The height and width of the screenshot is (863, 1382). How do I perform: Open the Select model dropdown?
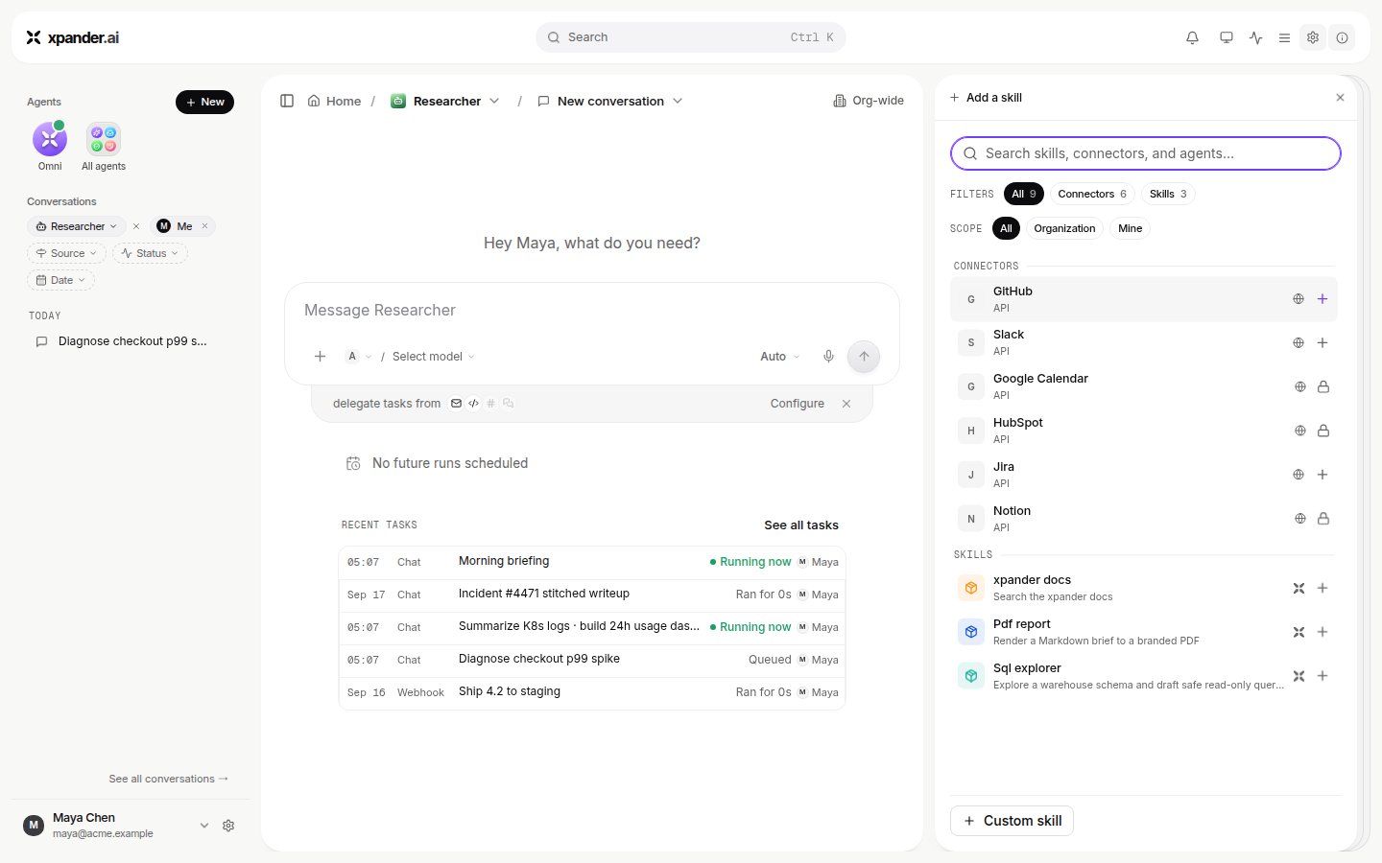(434, 357)
